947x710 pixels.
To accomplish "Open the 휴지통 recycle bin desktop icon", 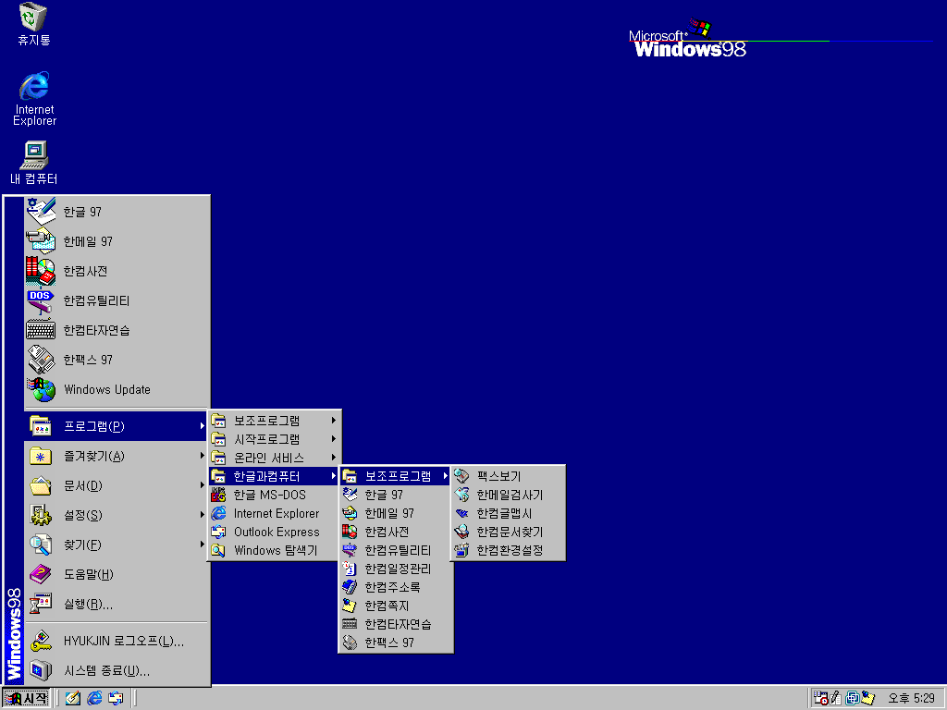I will pyautogui.click(x=33, y=24).
